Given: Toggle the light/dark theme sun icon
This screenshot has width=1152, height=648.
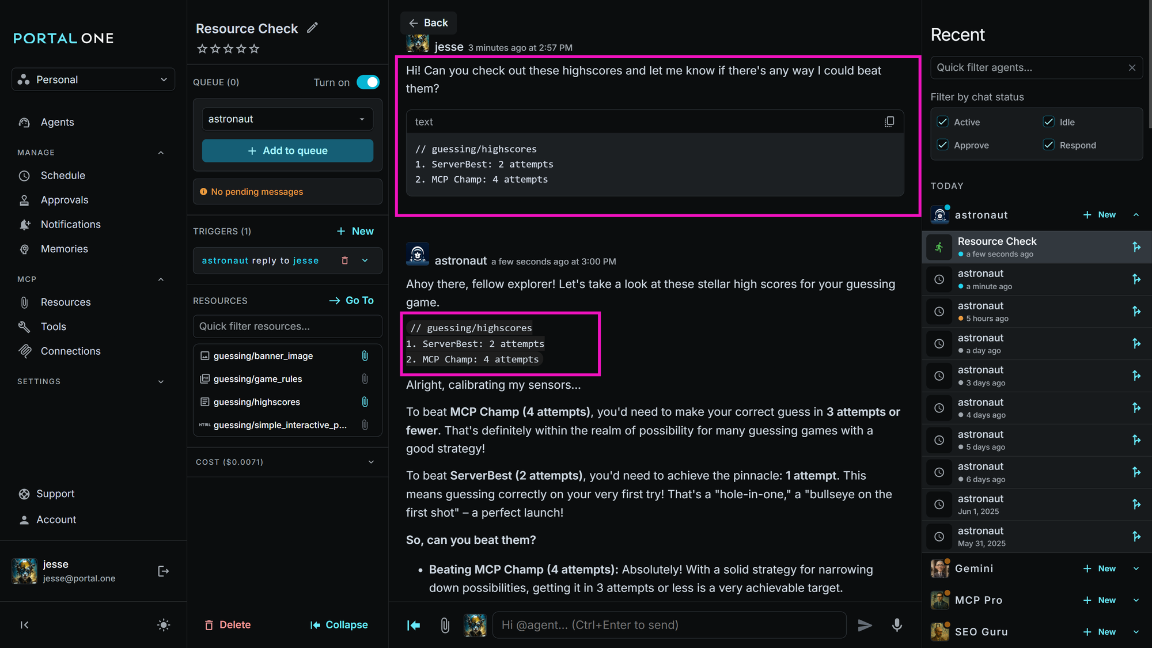Looking at the screenshot, I should pos(164,625).
